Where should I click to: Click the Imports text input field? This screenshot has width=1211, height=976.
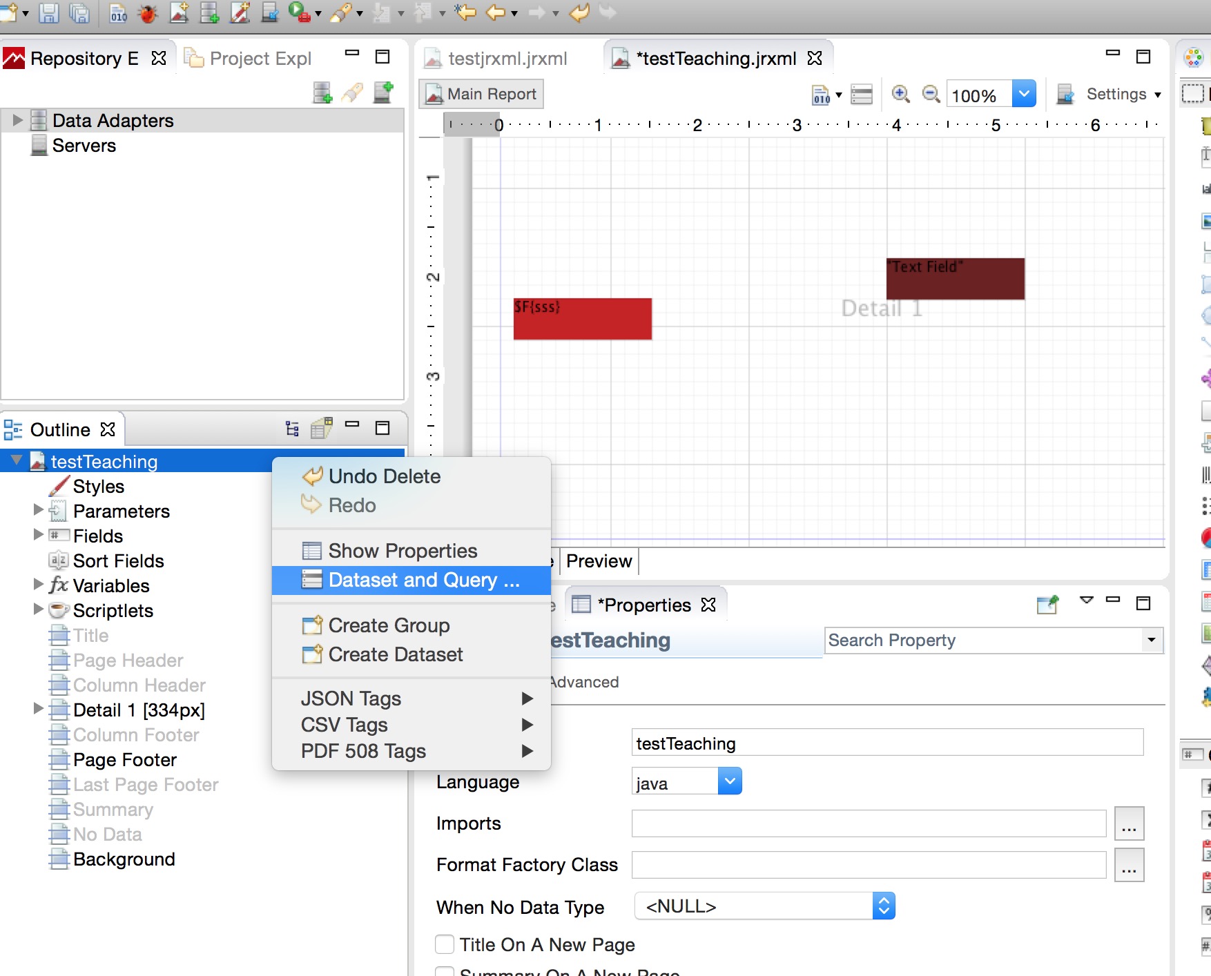click(869, 823)
